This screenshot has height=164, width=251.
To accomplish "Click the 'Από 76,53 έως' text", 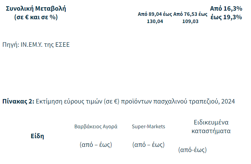I will click(x=190, y=14).
